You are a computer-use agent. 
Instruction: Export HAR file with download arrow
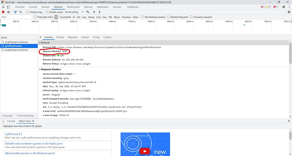pos(99,12)
